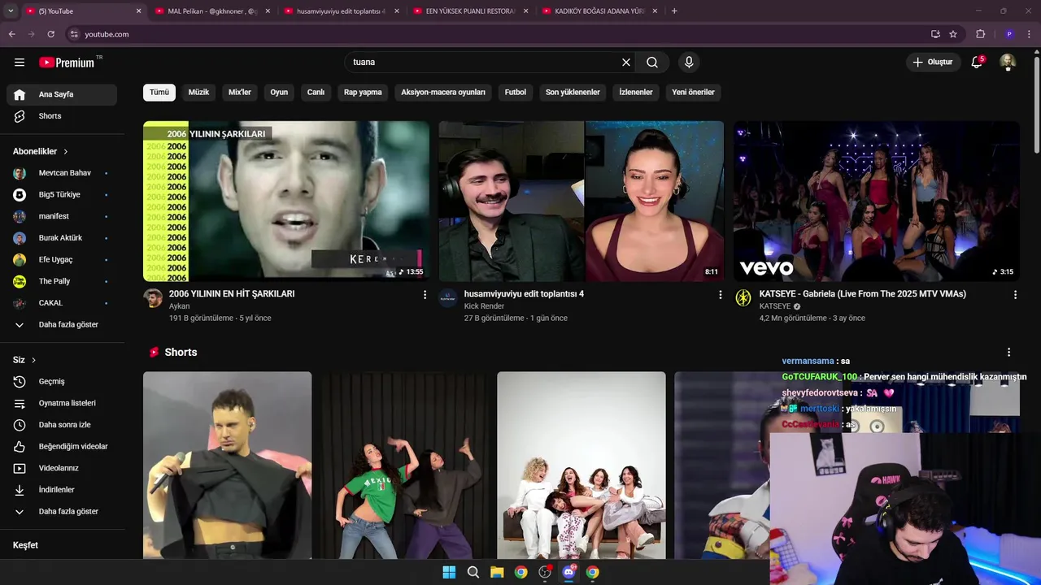Bookmark this page with star icon
1041x585 pixels.
tap(953, 34)
